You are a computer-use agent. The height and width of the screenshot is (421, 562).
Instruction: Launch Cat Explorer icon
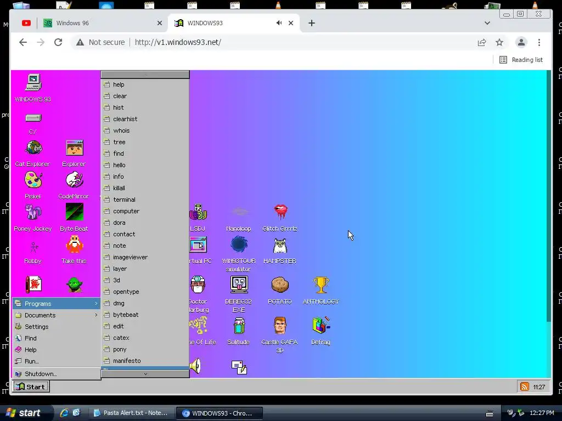(x=33, y=148)
